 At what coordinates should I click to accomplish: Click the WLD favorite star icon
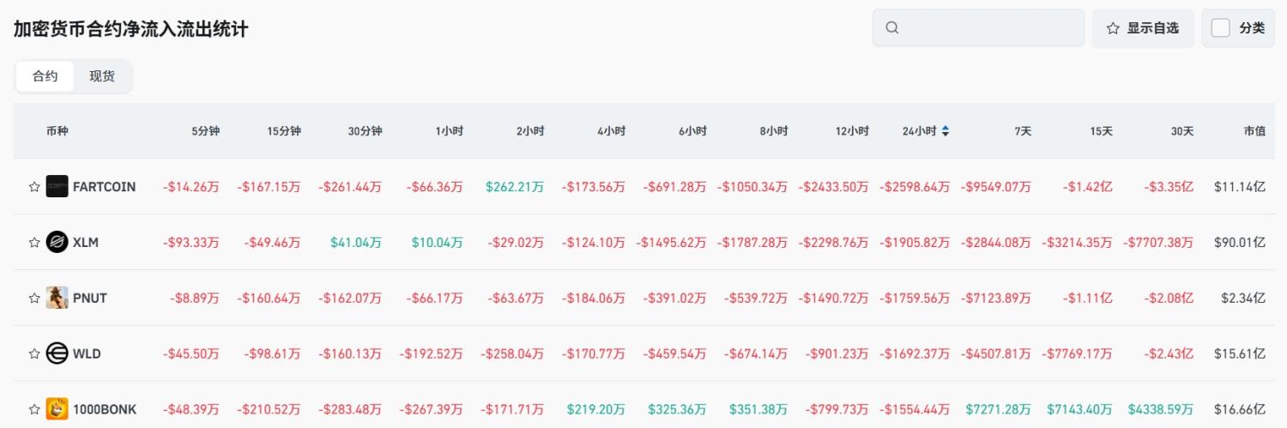point(34,353)
